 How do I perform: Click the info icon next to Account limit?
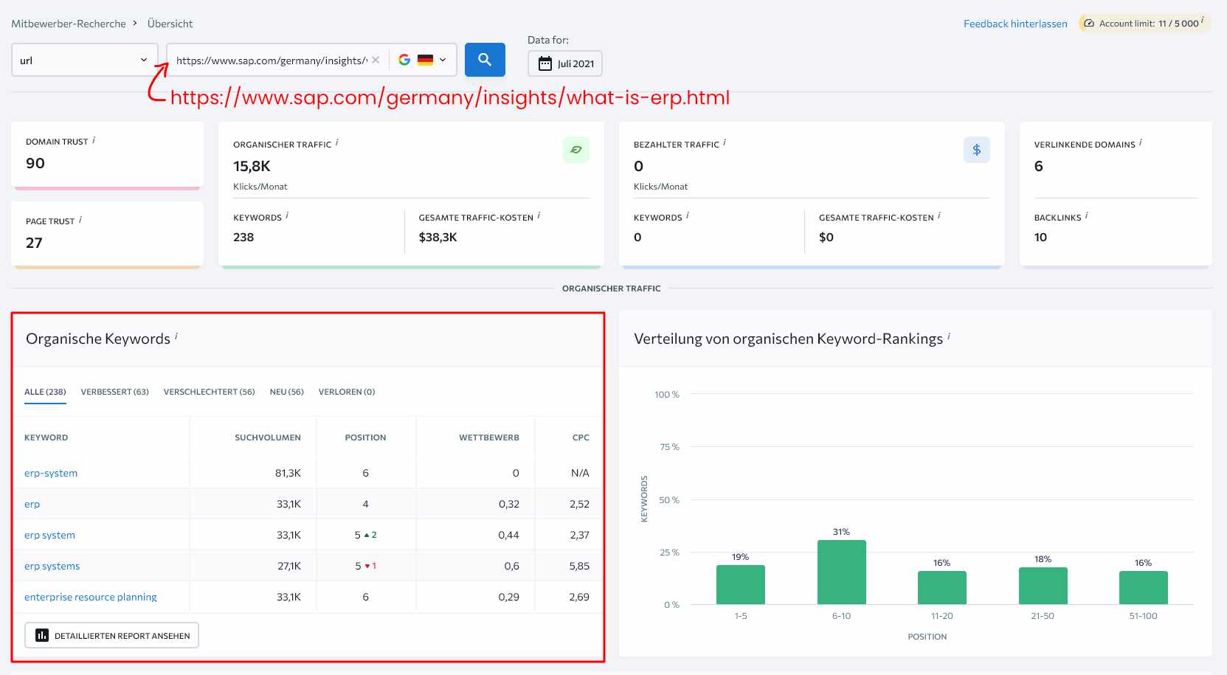1203,21
